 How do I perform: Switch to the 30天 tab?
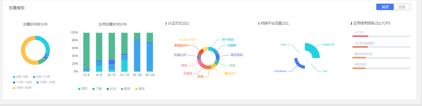pos(385,7)
